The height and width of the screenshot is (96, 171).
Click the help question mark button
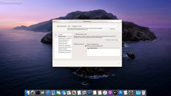point(119,63)
